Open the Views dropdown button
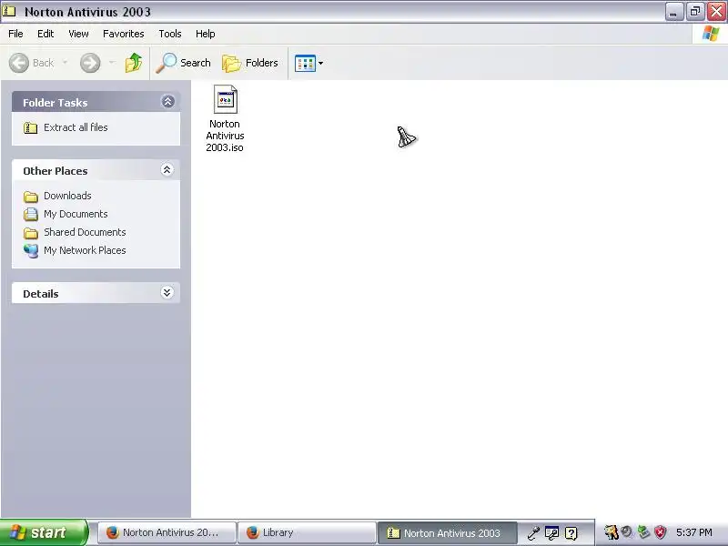 coord(308,63)
